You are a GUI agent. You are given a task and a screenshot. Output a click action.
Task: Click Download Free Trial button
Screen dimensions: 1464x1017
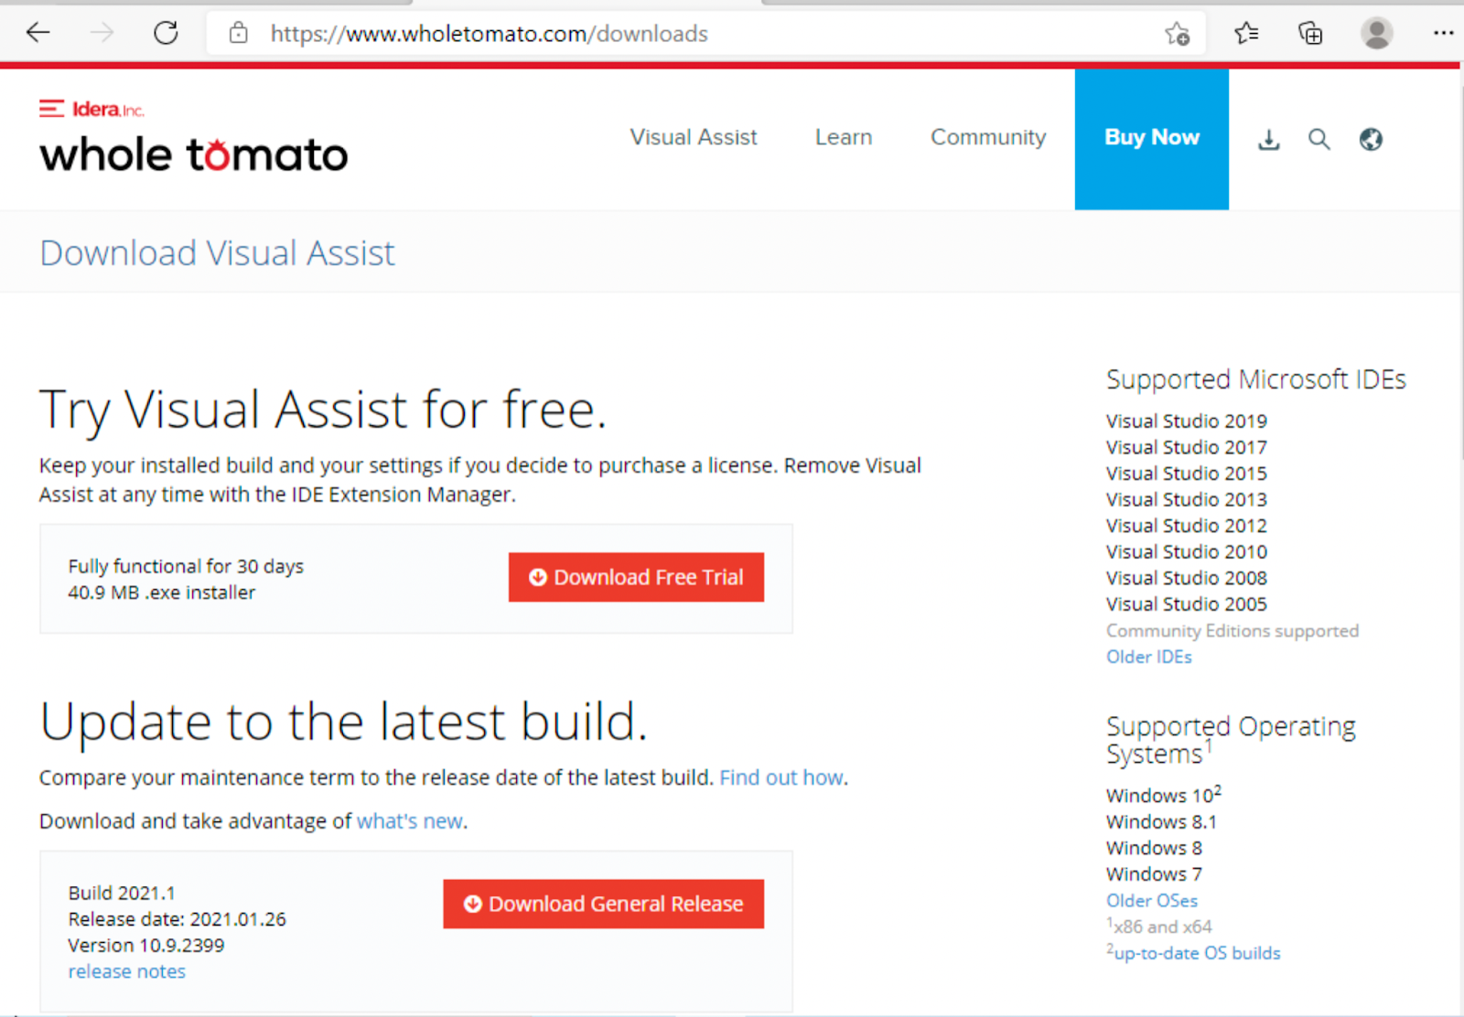click(x=636, y=577)
